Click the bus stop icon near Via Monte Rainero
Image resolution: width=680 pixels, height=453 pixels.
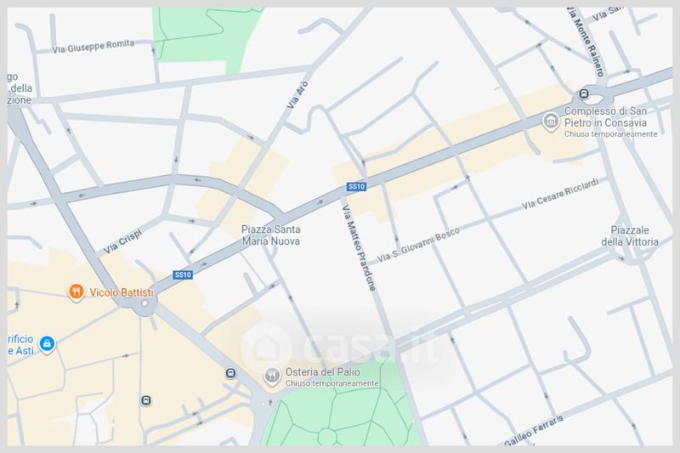pyautogui.click(x=584, y=94)
